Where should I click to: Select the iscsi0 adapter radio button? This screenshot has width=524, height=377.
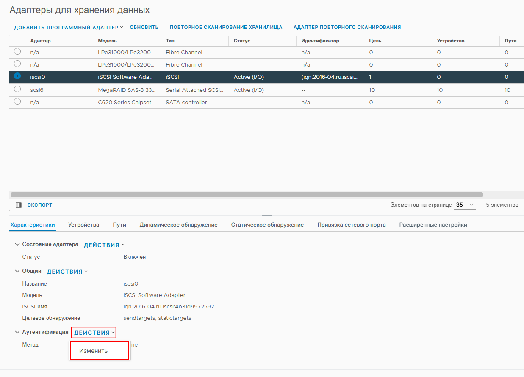17,76
